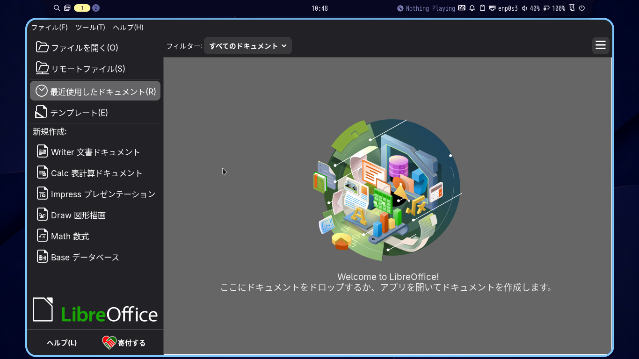This screenshot has width=639, height=359.
Task: Switch to workspace 1 in top panel
Action: point(82,8)
